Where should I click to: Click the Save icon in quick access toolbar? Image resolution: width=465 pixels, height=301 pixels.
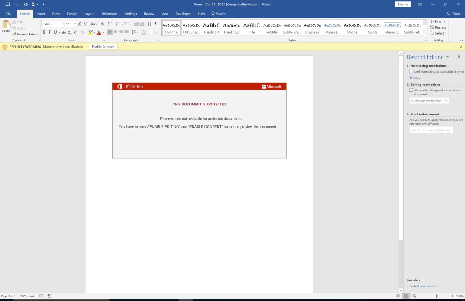[x=8, y=4]
